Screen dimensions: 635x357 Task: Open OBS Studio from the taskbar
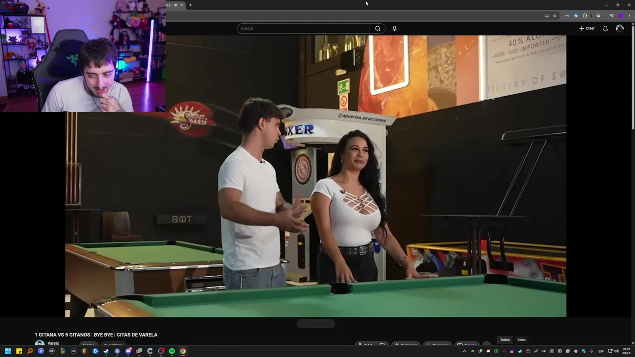161,351
